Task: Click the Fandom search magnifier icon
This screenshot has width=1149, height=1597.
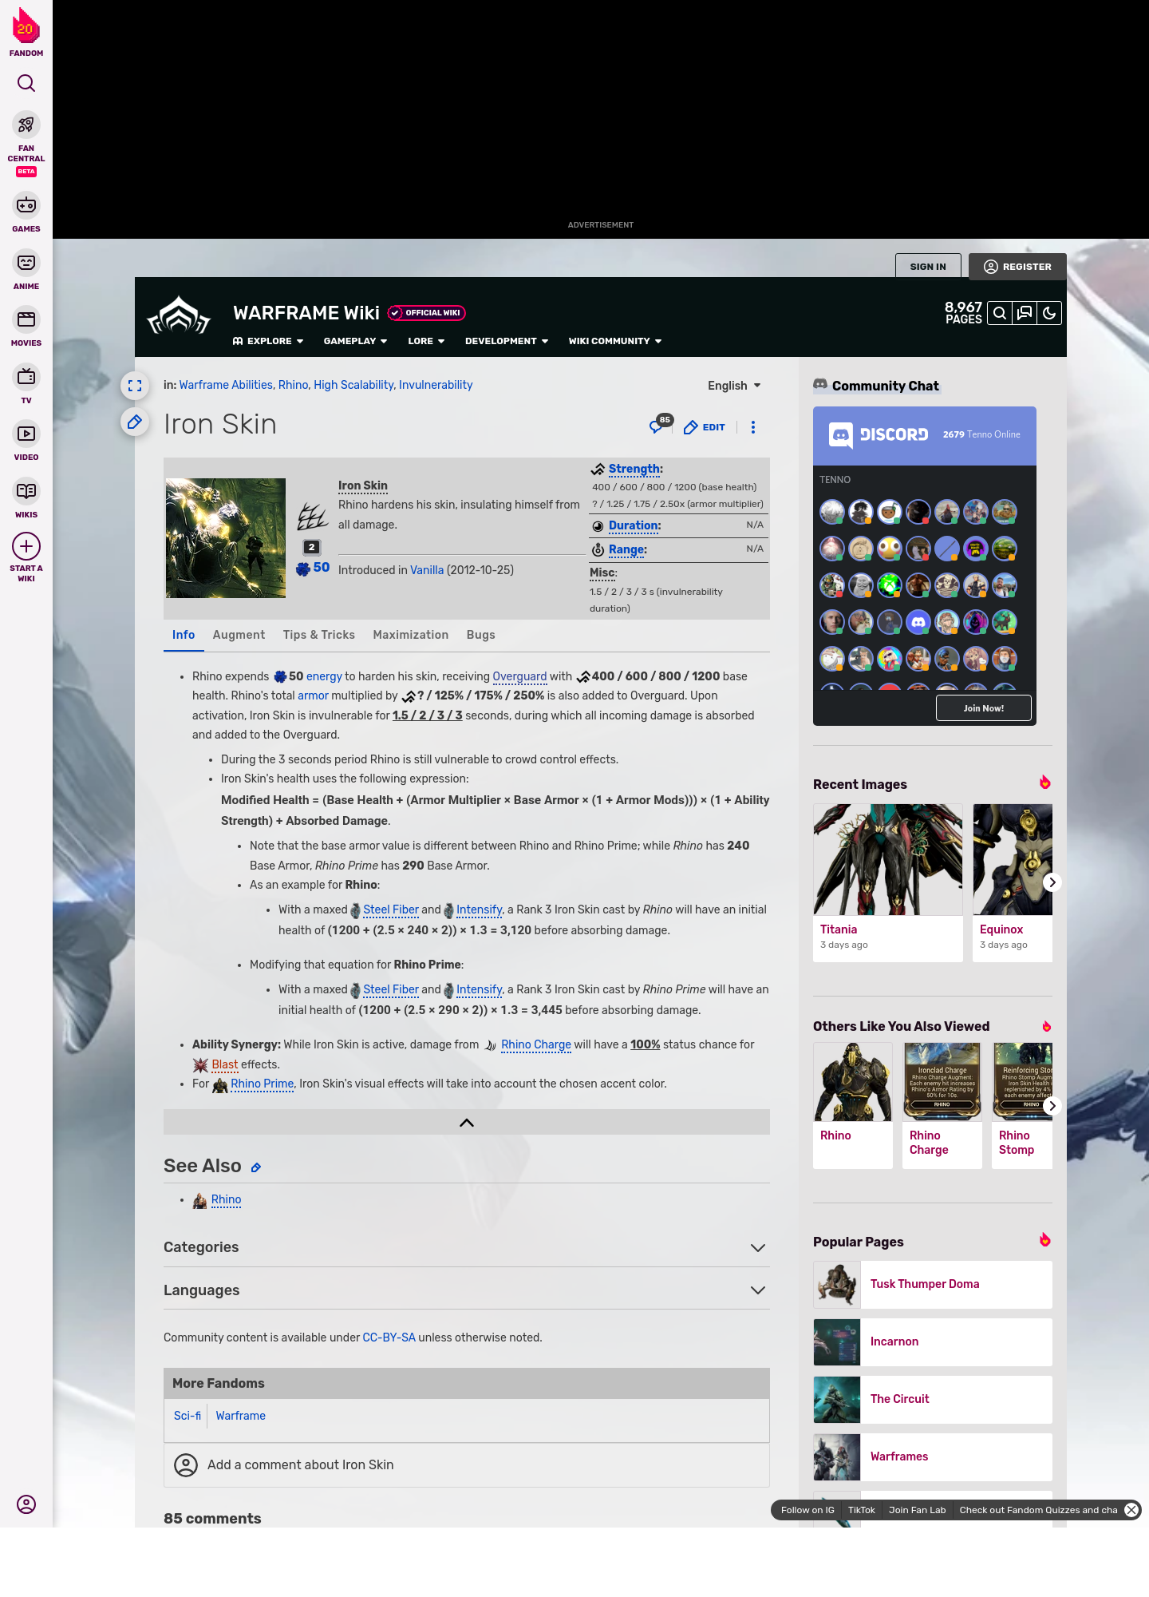Action: point(26,83)
